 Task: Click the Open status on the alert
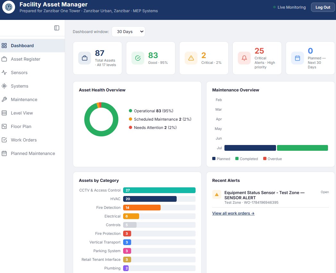(x=325, y=192)
